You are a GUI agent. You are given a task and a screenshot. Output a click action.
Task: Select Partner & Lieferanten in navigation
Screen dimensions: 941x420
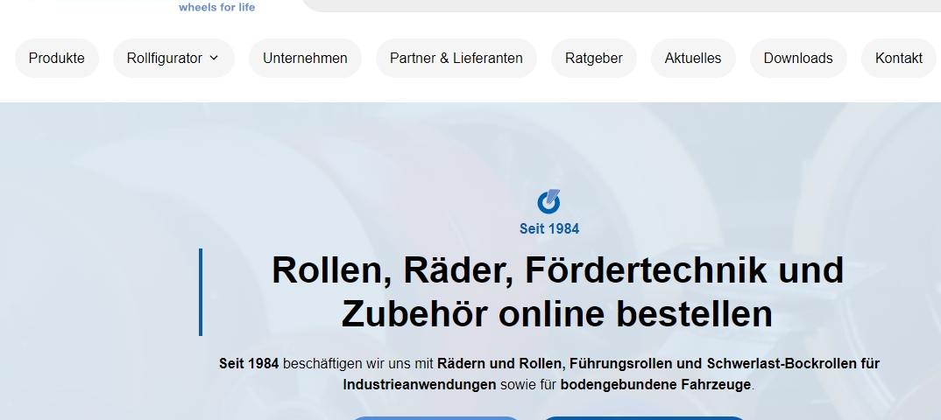(x=456, y=59)
